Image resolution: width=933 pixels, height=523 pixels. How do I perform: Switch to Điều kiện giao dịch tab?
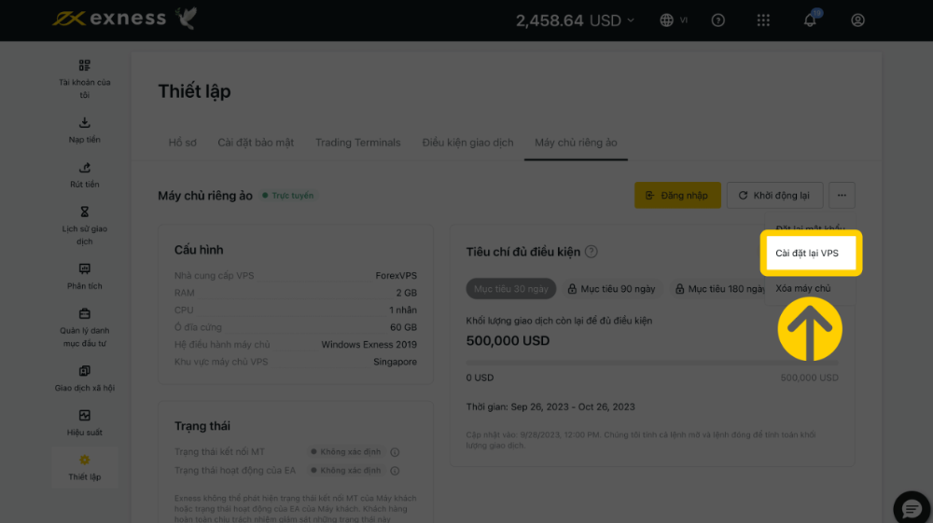point(467,143)
